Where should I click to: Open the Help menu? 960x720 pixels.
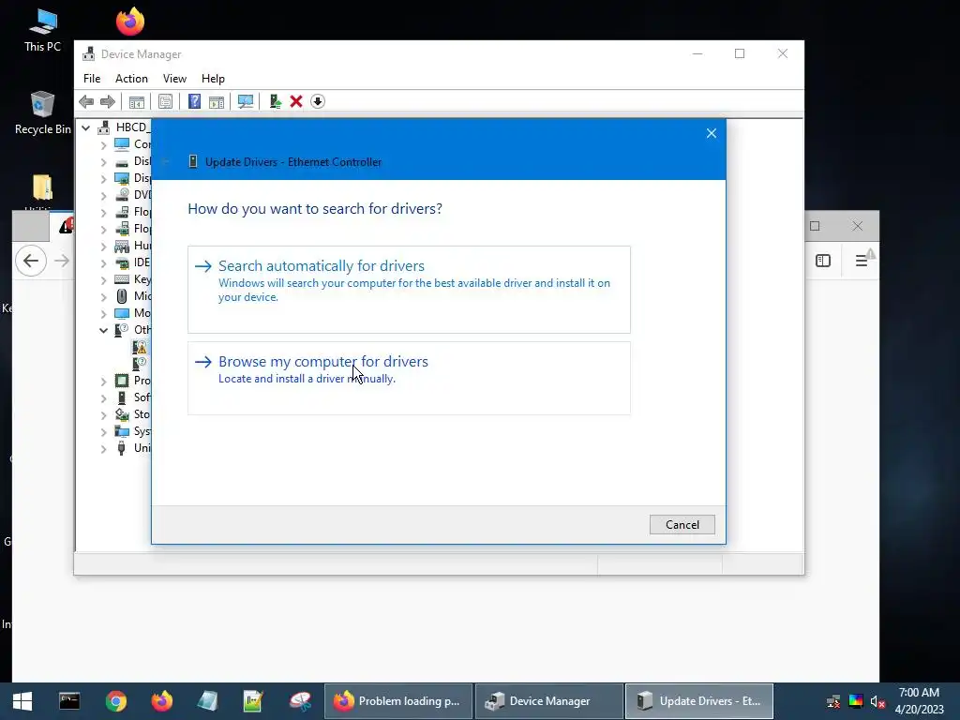213,79
